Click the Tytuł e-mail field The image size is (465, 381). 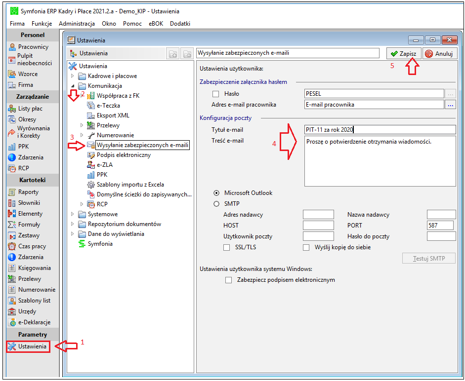pyautogui.click(x=380, y=130)
